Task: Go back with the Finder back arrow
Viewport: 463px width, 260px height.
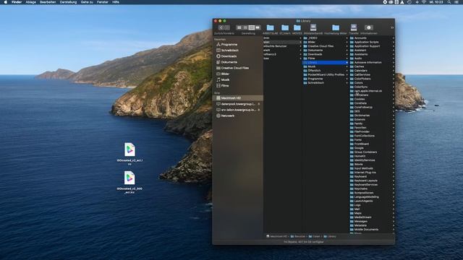Action: tap(221, 27)
